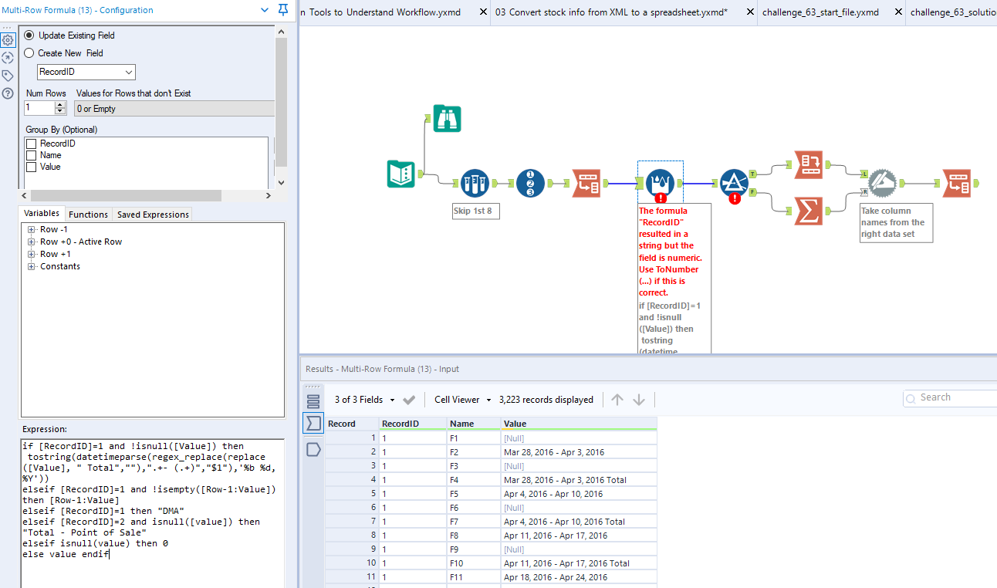Click the Saved Expressions tab
Image resolution: width=997 pixels, height=588 pixels.
(152, 215)
